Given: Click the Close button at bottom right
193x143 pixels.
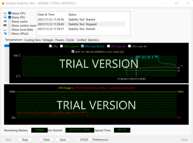Looking at the screenshot, I should tap(184, 140).
